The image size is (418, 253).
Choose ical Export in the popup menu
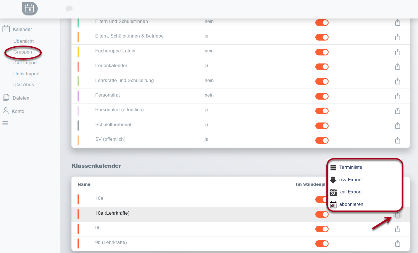(350, 192)
